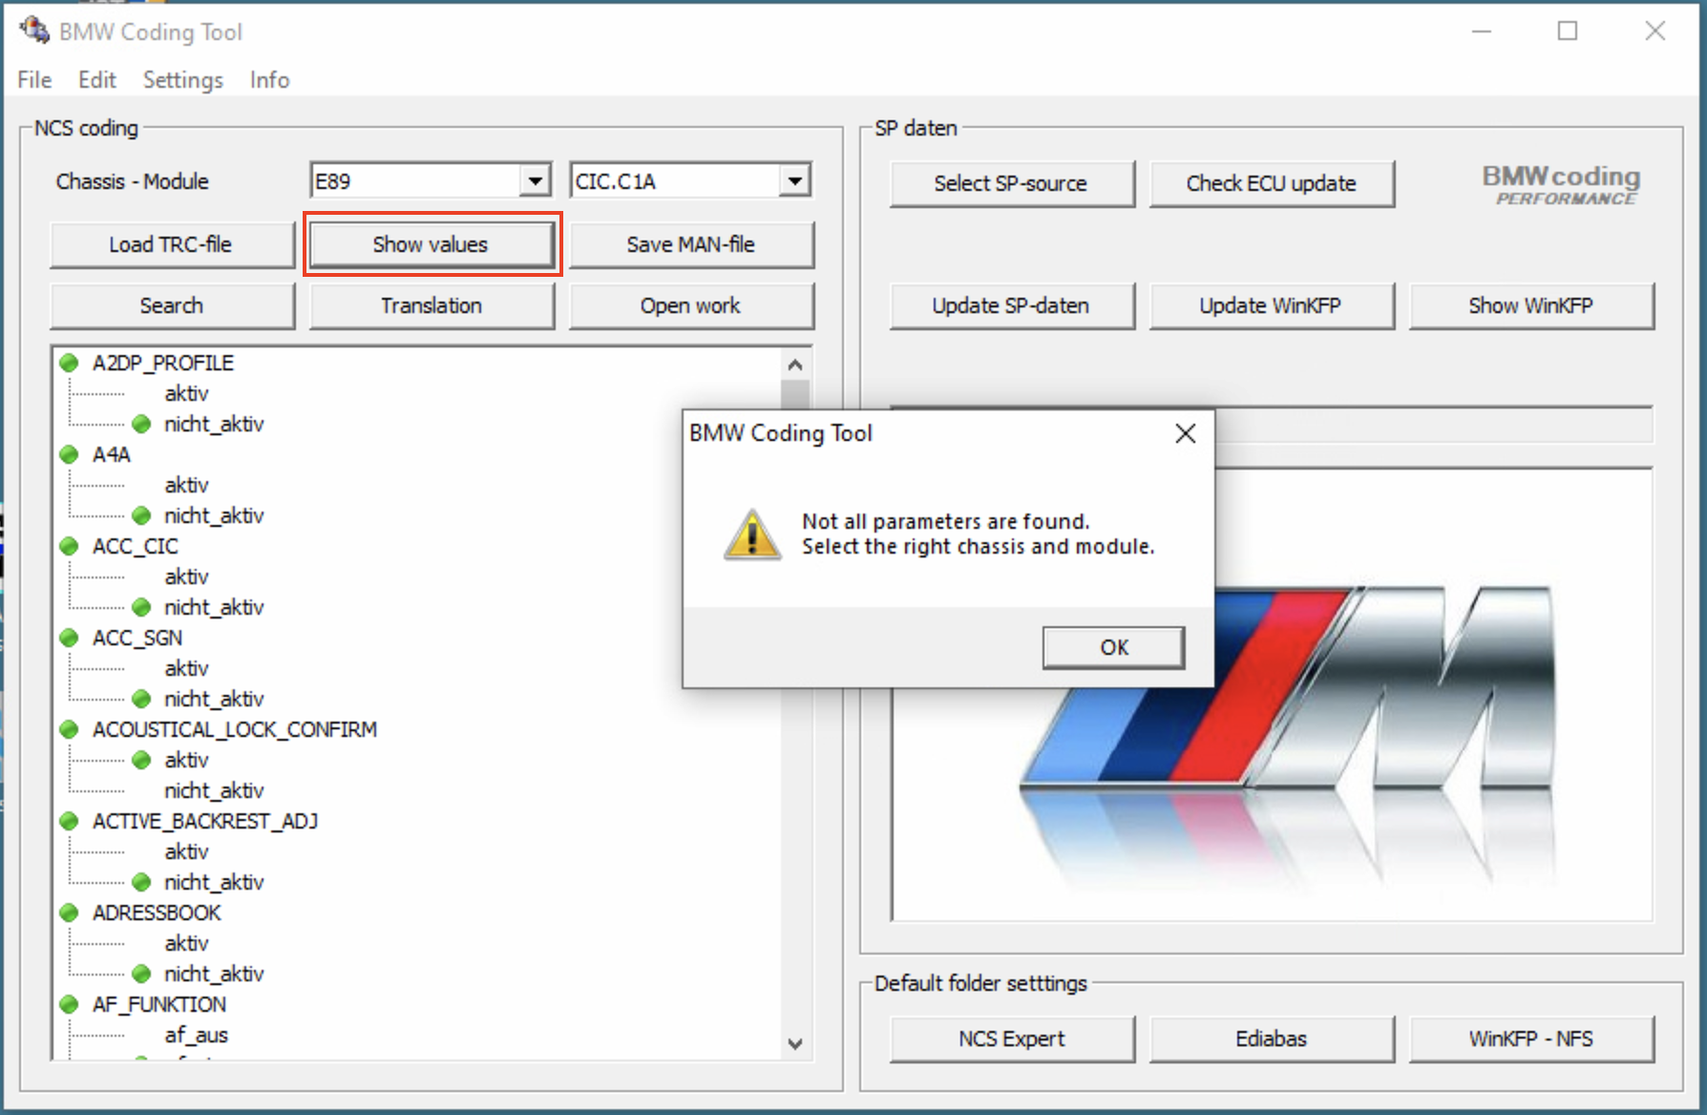This screenshot has width=1707, height=1115.
Task: Click the WinKFP - NFS folder button
Action: 1531,1039
